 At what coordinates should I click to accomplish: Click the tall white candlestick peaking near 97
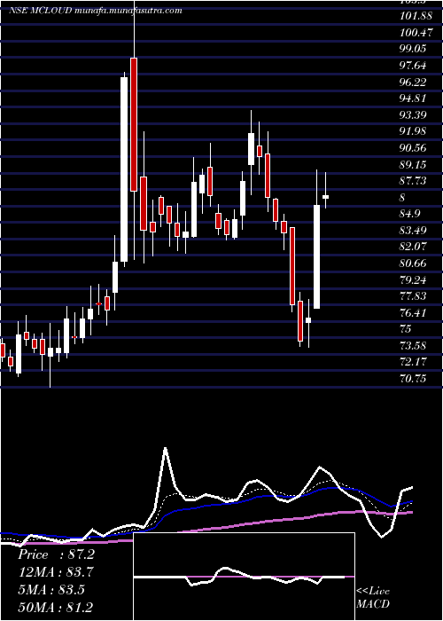[124, 169]
